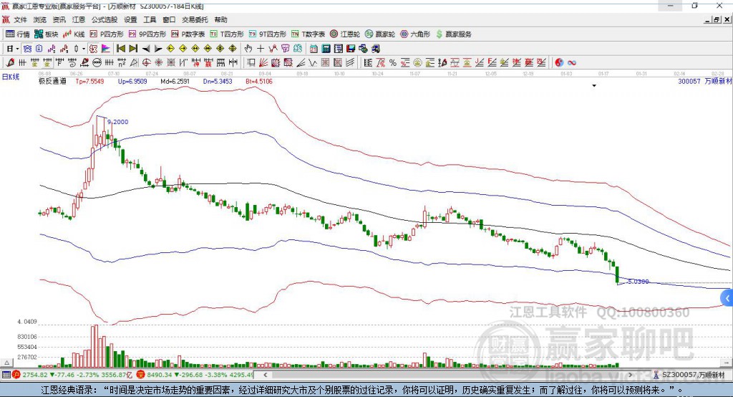Image resolution: width=733 pixels, height=397 pixels.
Task: Jump to first bar icon
Action: (x=120, y=49)
